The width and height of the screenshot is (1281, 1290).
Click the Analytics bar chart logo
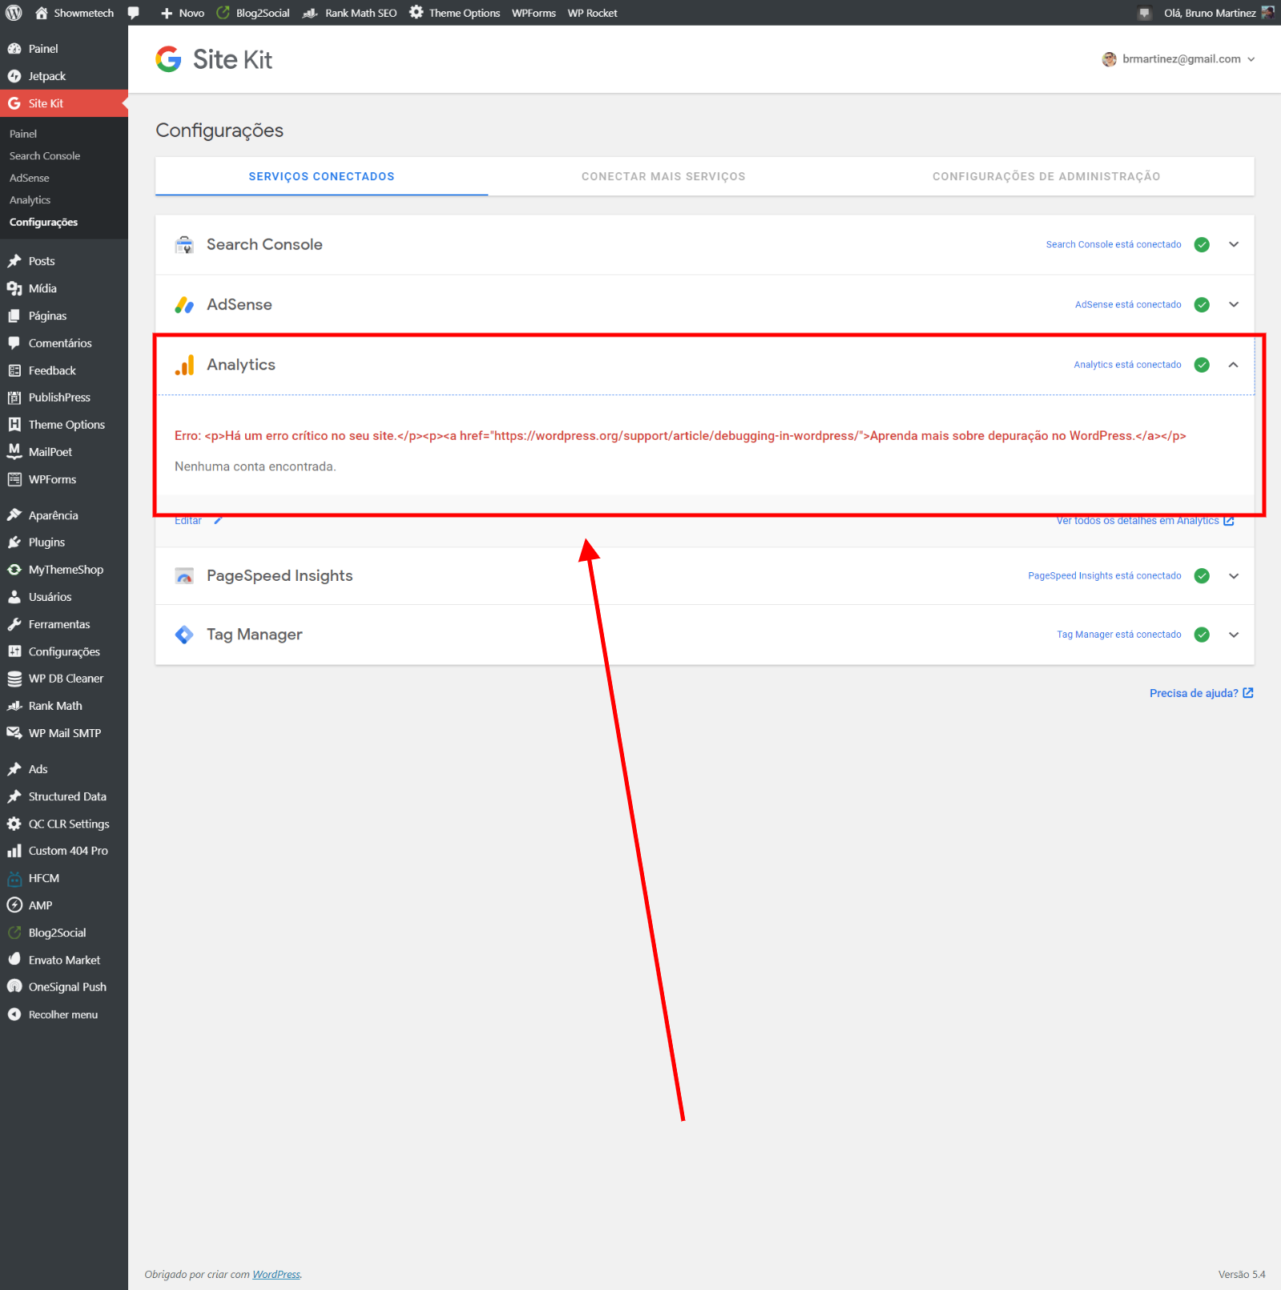coord(184,365)
